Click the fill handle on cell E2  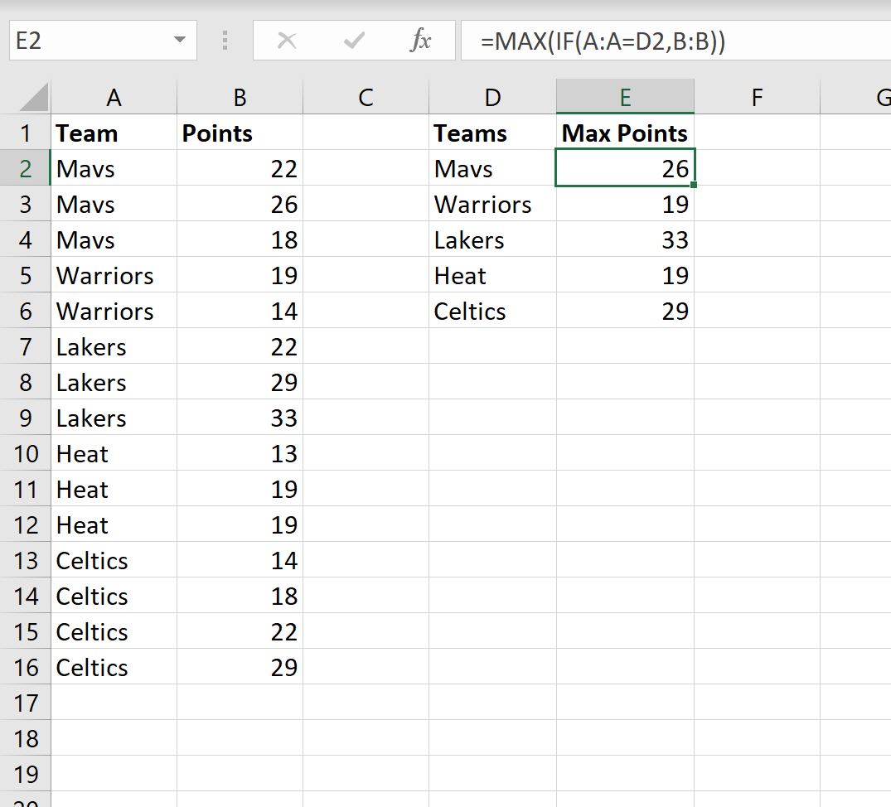tap(693, 186)
